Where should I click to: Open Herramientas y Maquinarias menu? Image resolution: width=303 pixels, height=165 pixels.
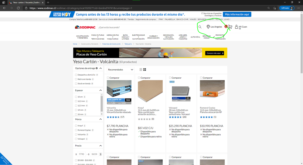(113, 37)
